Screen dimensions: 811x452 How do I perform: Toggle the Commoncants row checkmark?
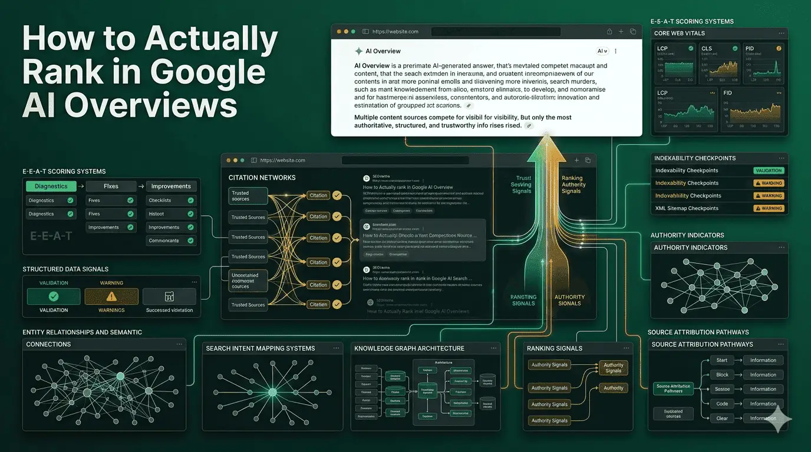click(190, 240)
